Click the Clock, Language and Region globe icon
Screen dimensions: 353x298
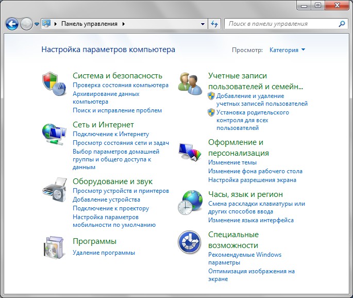point(190,202)
